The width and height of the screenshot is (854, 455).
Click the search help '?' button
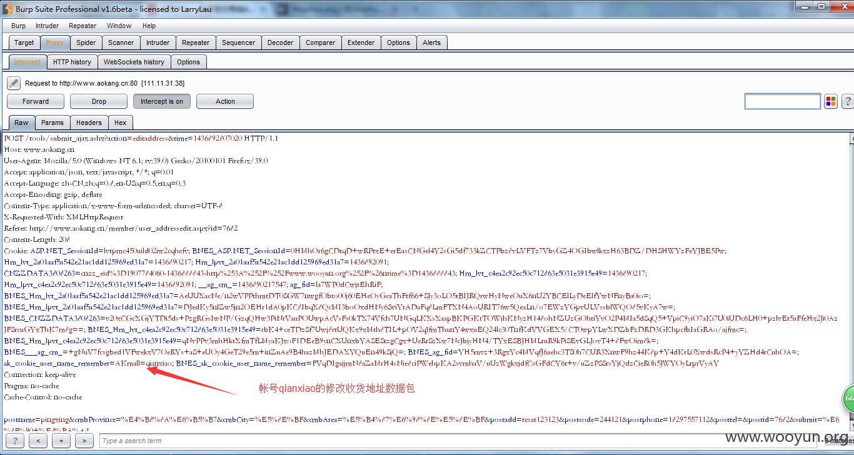click(x=16, y=441)
